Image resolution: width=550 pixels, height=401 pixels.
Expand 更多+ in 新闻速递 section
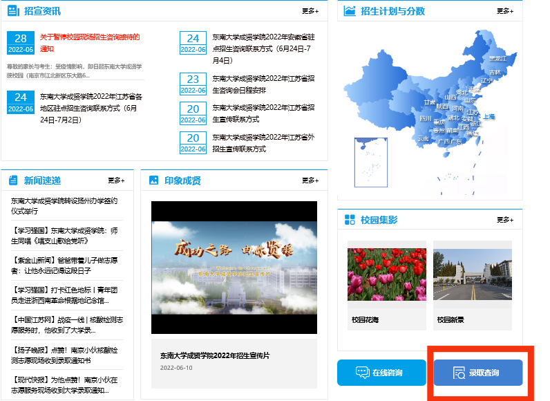pyautogui.click(x=116, y=180)
